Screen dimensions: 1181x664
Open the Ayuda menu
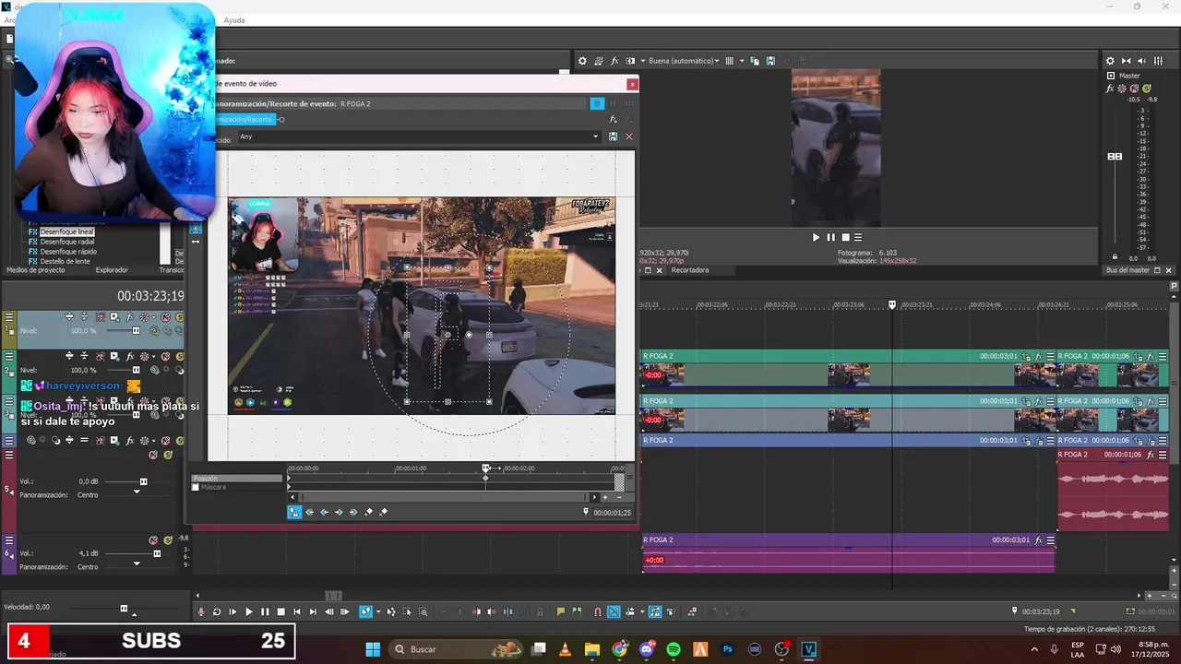234,20
